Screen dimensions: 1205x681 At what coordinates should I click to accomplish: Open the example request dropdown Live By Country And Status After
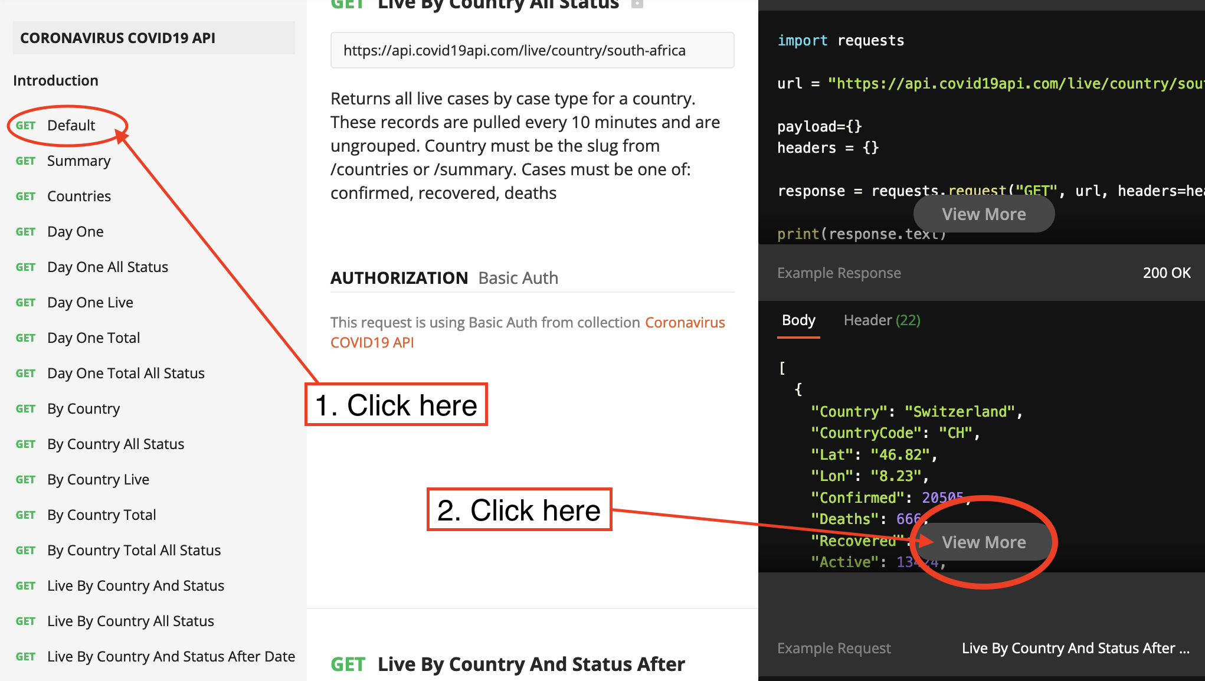coord(1075,648)
